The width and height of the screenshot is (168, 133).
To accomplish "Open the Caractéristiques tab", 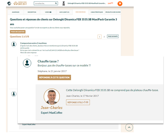I will point(97,12).
